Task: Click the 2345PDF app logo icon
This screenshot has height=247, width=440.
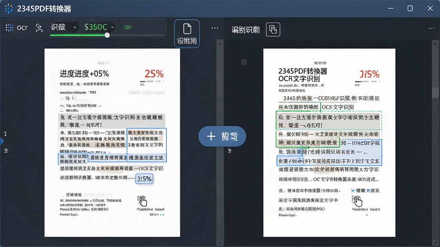Action: tap(9, 9)
